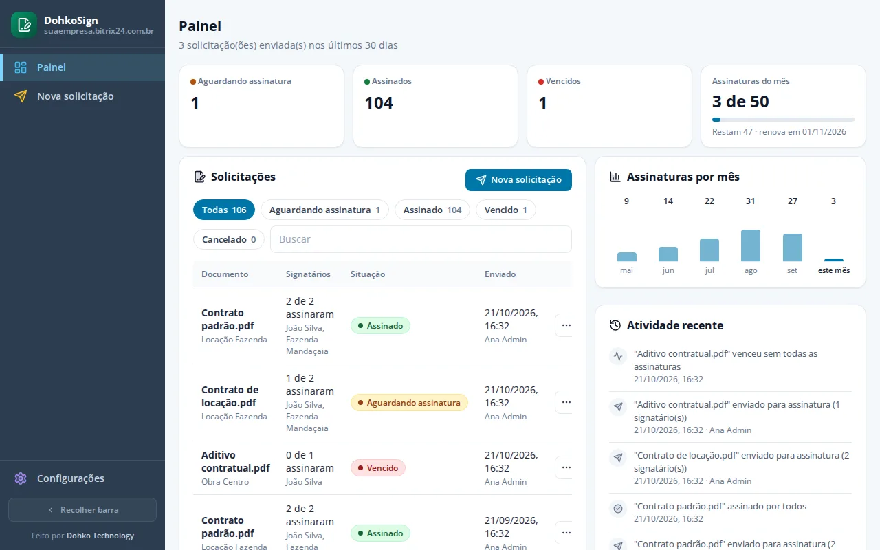Click the history icon beside Atividade recente
The width and height of the screenshot is (880, 550).
pos(615,325)
